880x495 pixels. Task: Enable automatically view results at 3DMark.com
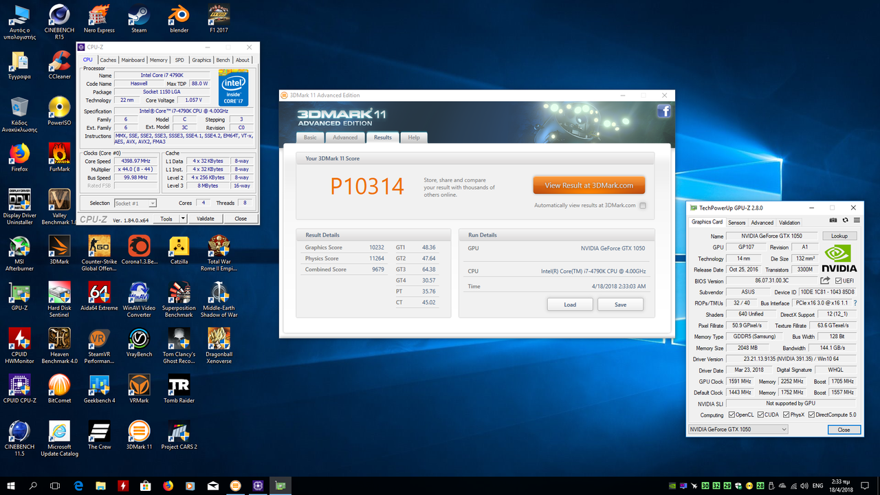[643, 206]
